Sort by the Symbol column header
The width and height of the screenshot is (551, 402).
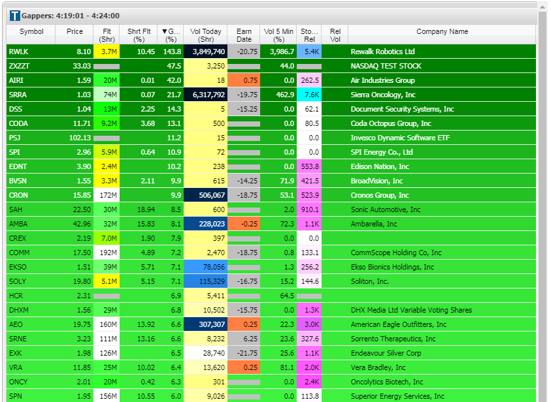point(31,35)
